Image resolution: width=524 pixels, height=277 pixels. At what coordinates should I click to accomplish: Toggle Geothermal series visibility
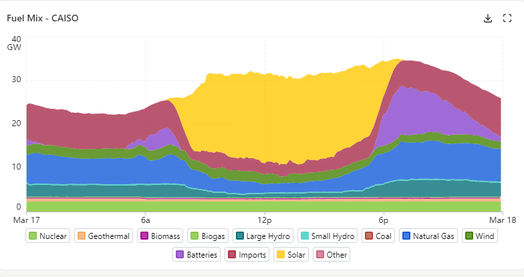102,236
